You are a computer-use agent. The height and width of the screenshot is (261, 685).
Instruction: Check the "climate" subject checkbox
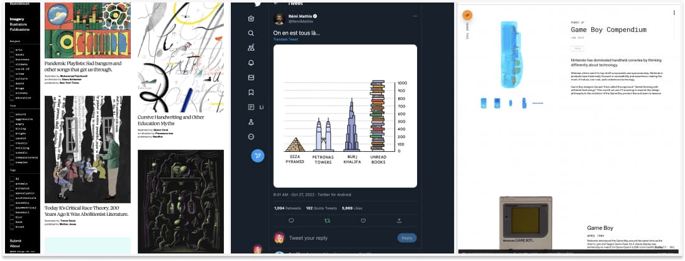(x=12, y=64)
